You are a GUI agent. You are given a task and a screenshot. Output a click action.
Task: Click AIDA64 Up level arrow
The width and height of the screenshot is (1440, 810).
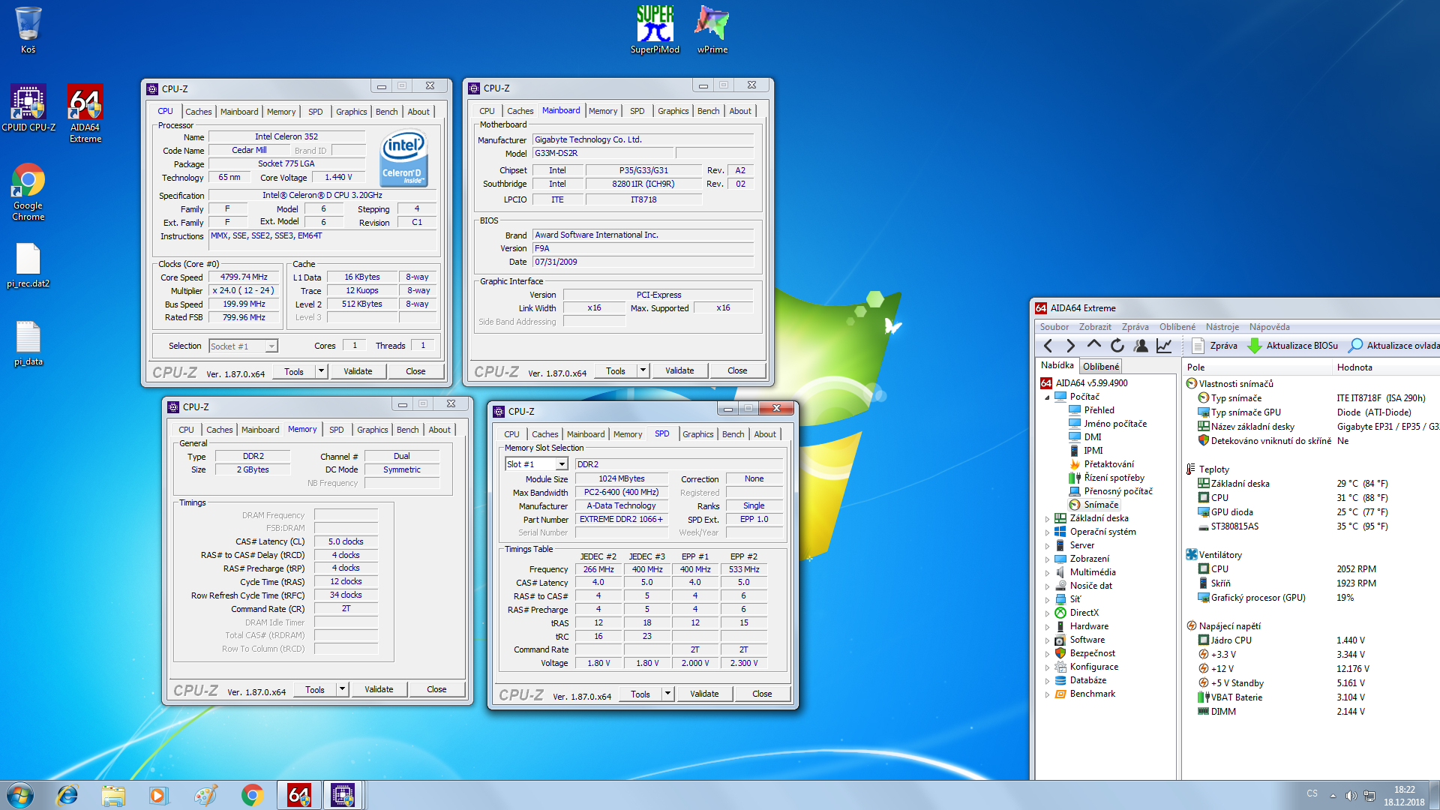click(x=1094, y=346)
